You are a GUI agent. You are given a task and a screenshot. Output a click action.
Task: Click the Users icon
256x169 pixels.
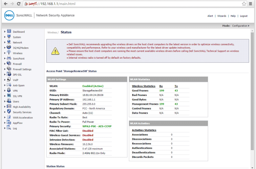[x=9, y=101]
